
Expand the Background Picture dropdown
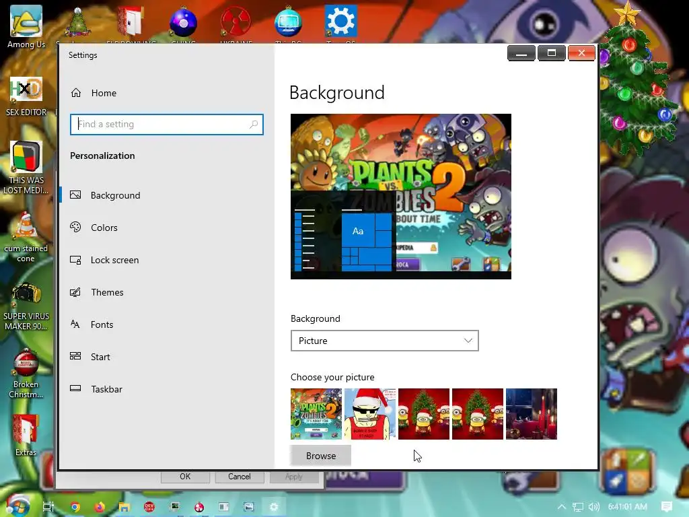click(384, 341)
